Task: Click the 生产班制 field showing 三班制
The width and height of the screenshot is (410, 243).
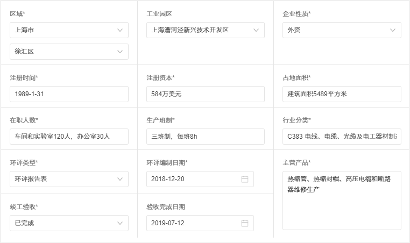Action: [205, 137]
